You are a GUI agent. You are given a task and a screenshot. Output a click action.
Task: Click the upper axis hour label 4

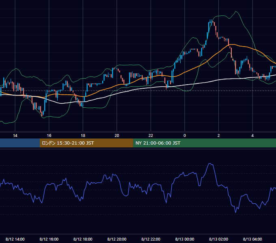(252, 136)
